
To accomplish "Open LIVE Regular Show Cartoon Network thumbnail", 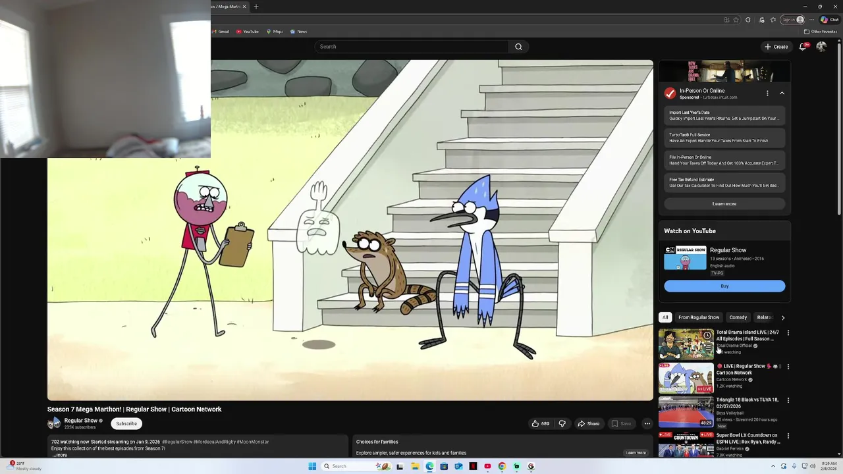I will click(686, 378).
